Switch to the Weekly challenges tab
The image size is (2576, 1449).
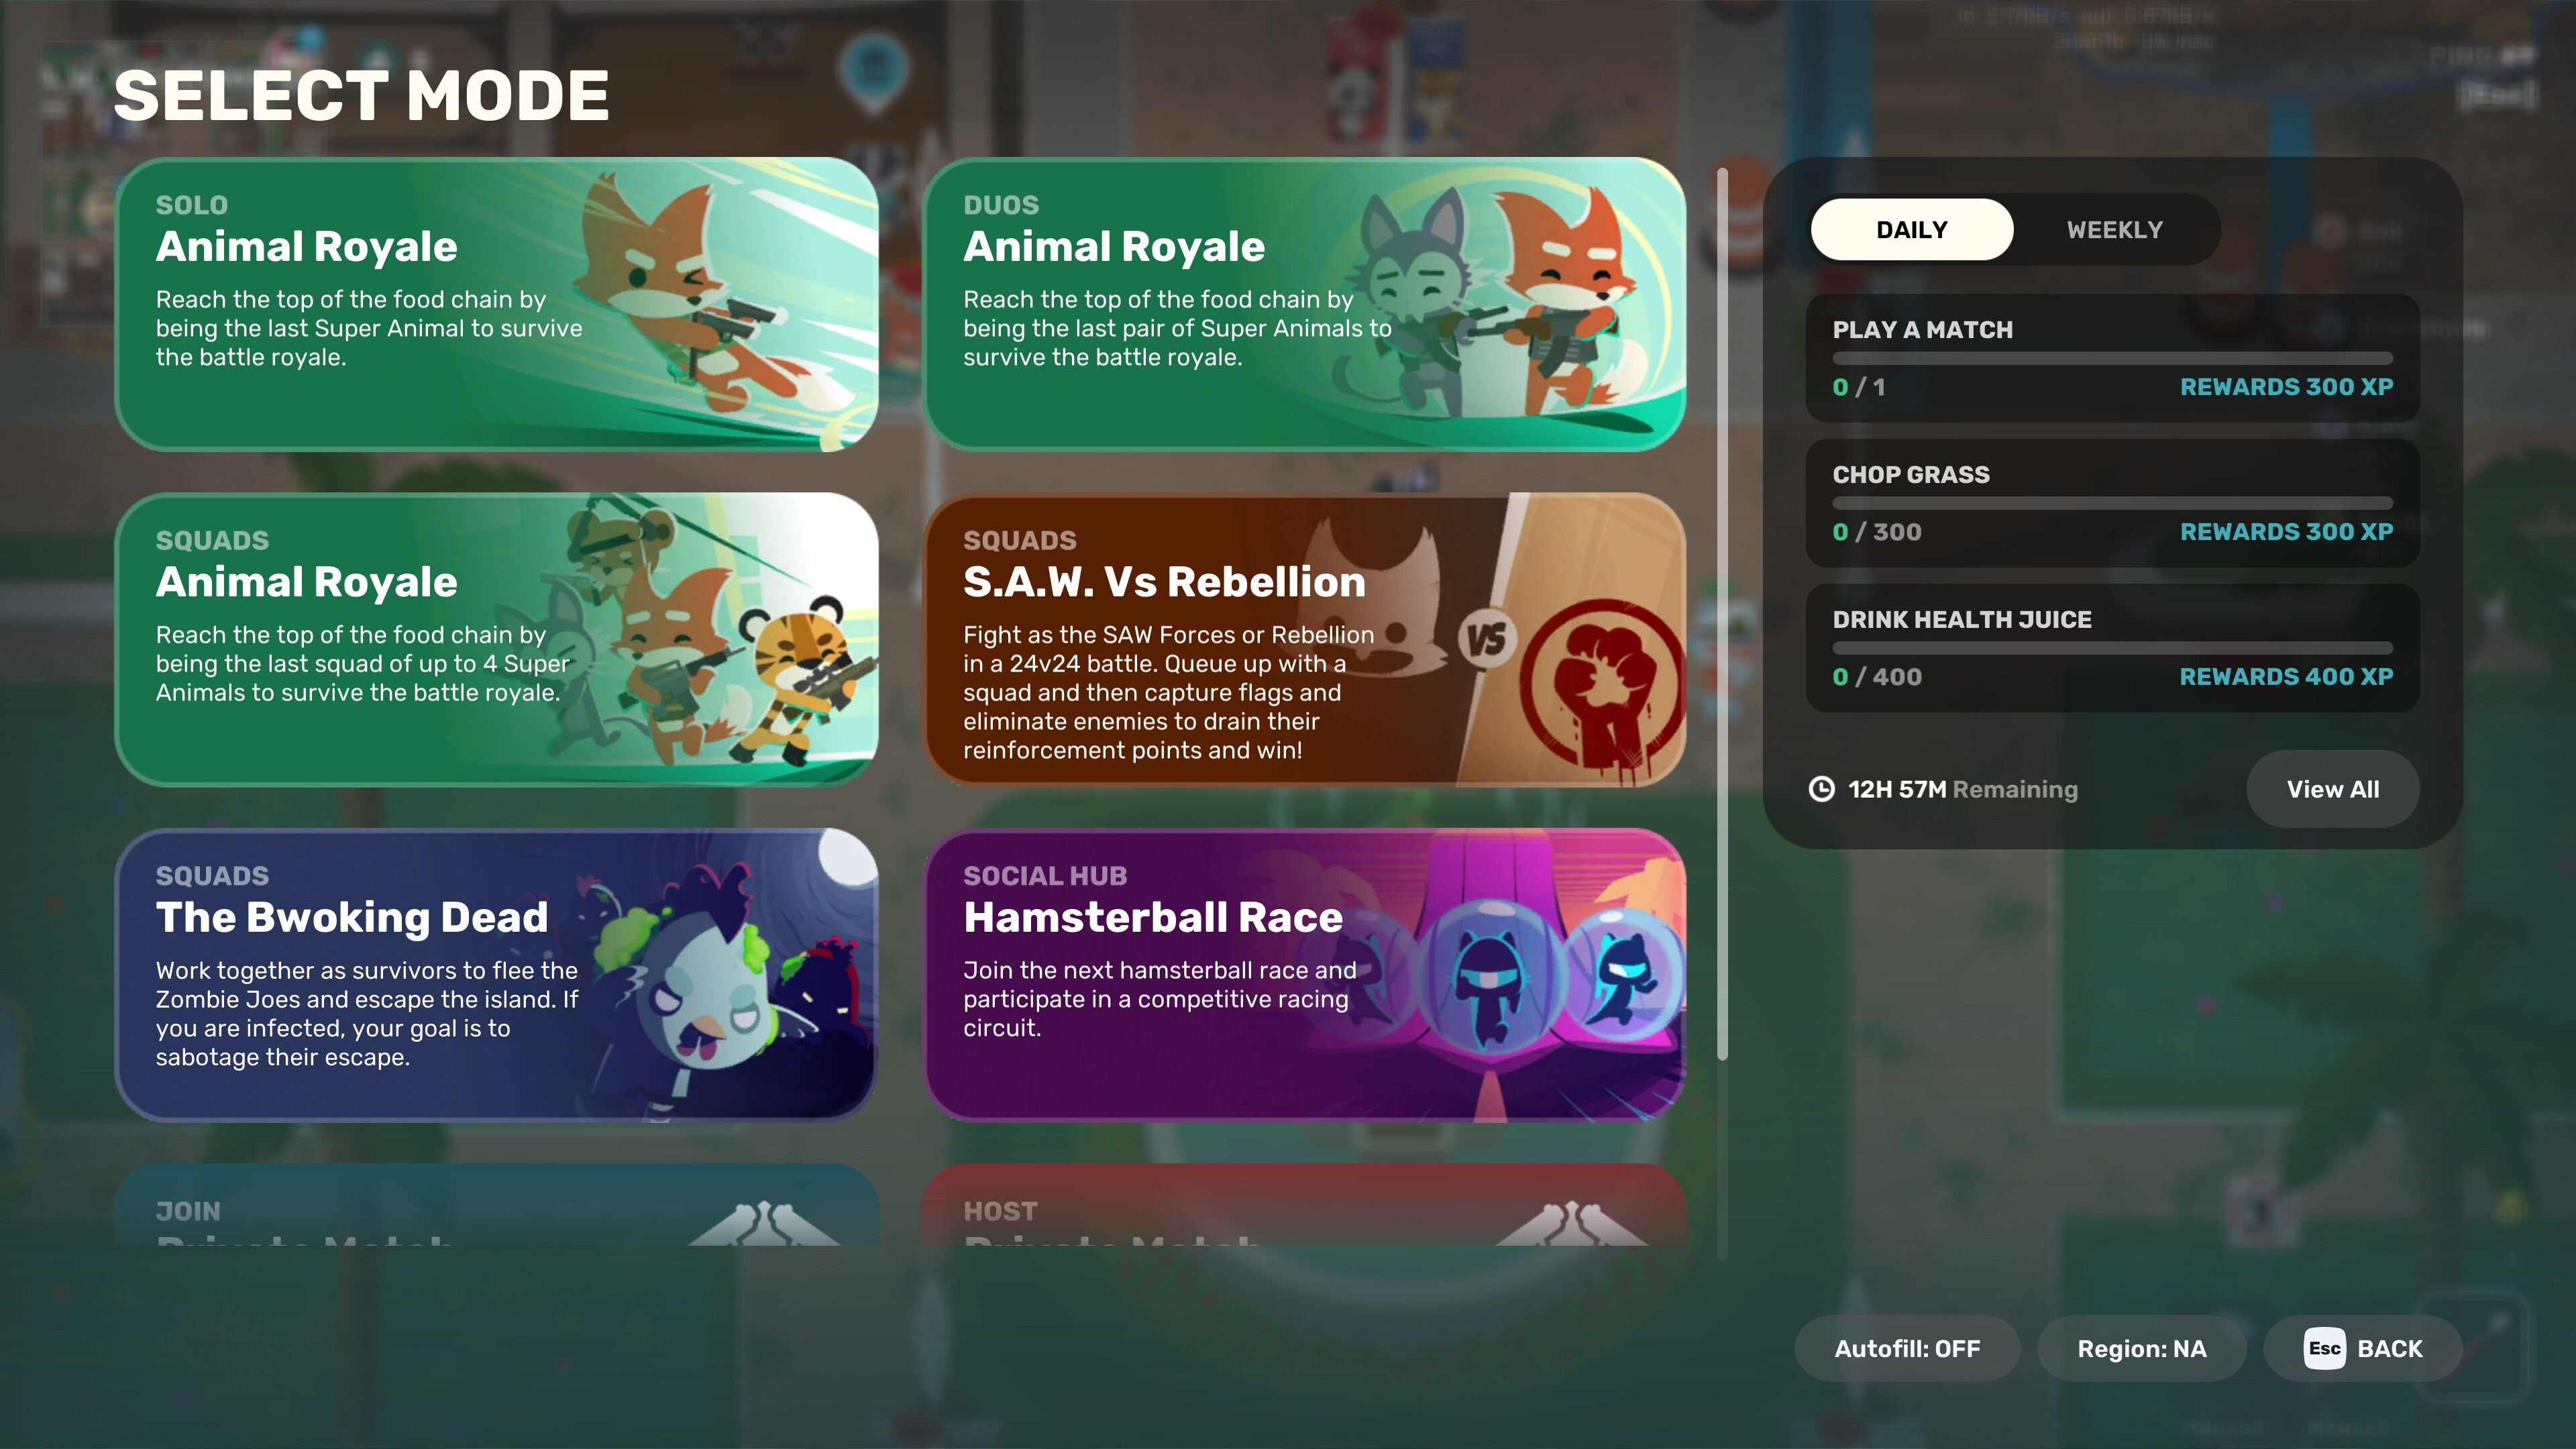[2114, 230]
